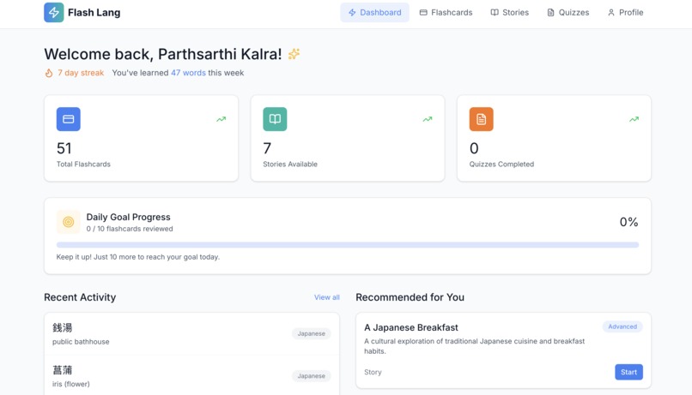
Task: Click the trend arrow on Total Flashcards card
Action: (x=222, y=119)
